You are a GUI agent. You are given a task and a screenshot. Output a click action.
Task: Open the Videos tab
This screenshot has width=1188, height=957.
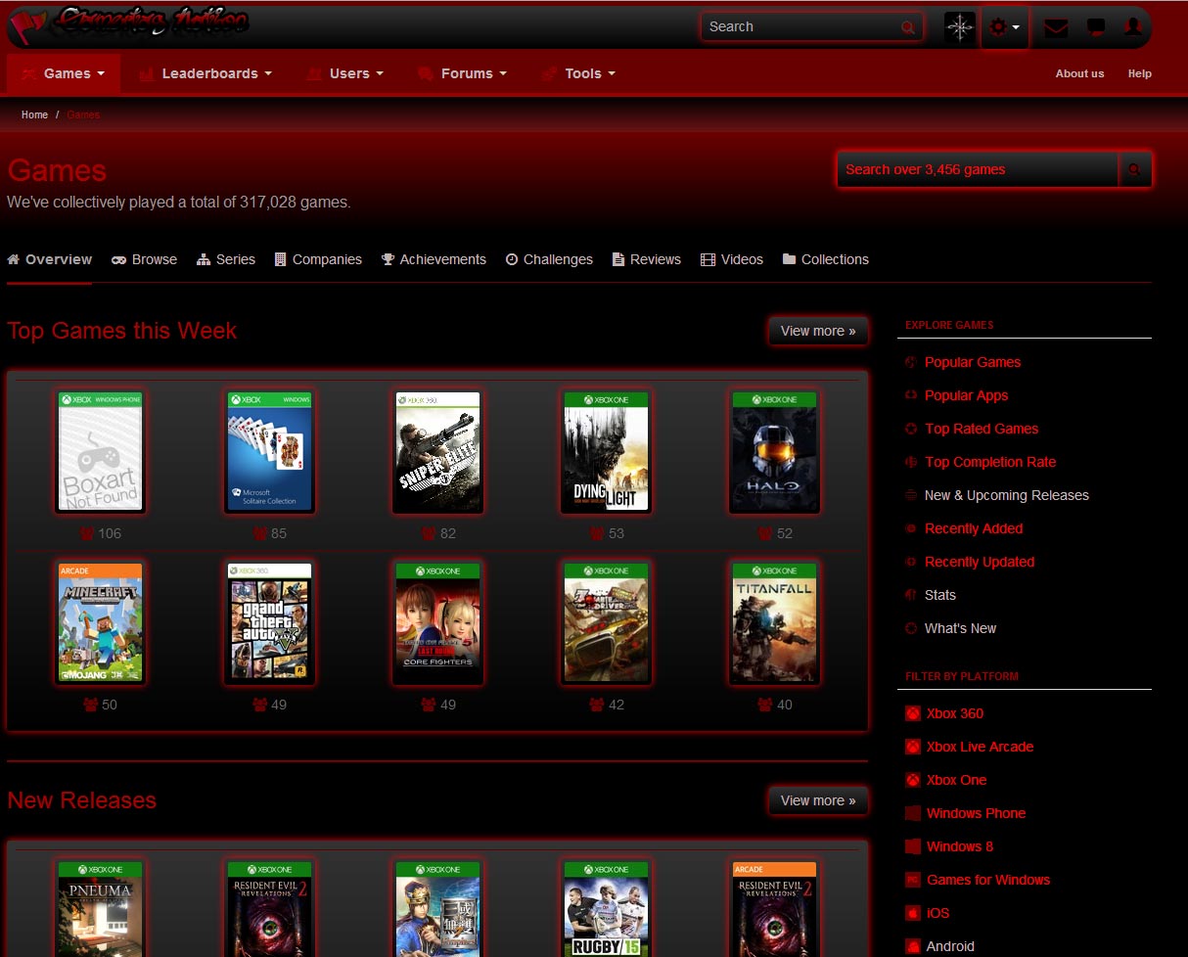tap(732, 259)
